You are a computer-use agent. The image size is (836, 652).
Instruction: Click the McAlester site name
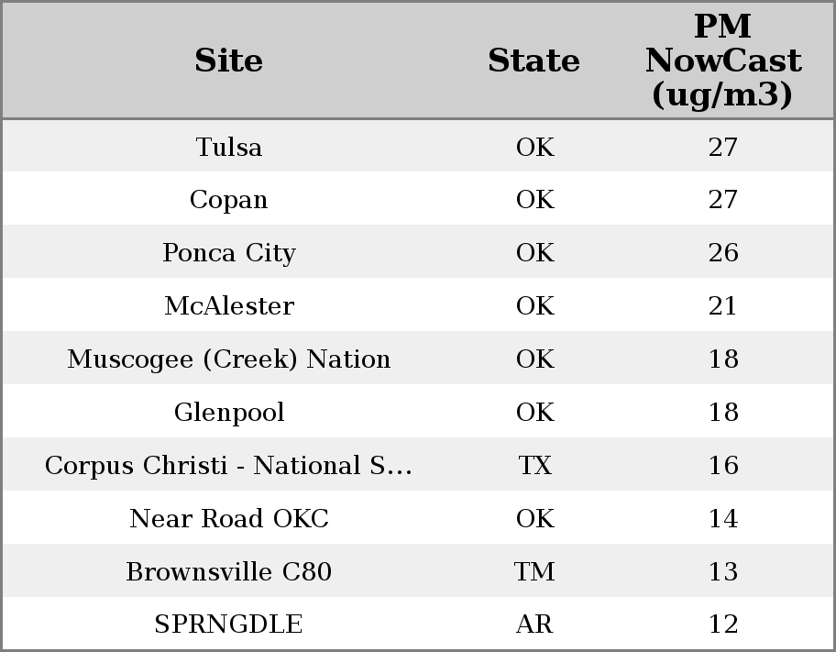click(x=228, y=306)
